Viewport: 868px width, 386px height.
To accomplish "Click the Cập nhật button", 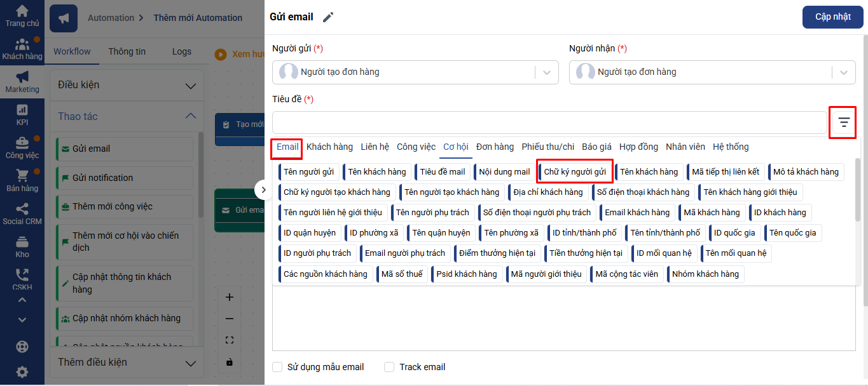I will point(832,17).
